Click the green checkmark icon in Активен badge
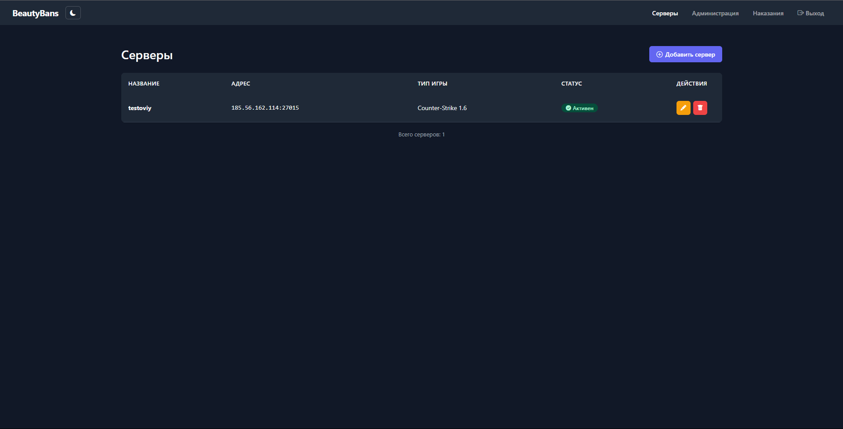Image resolution: width=843 pixels, height=429 pixels. [568, 108]
